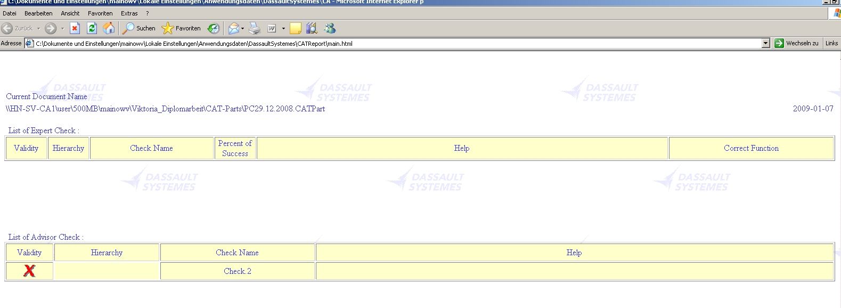The width and height of the screenshot is (841, 308).
Task: Open the Links toolbar section
Action: pos(831,43)
